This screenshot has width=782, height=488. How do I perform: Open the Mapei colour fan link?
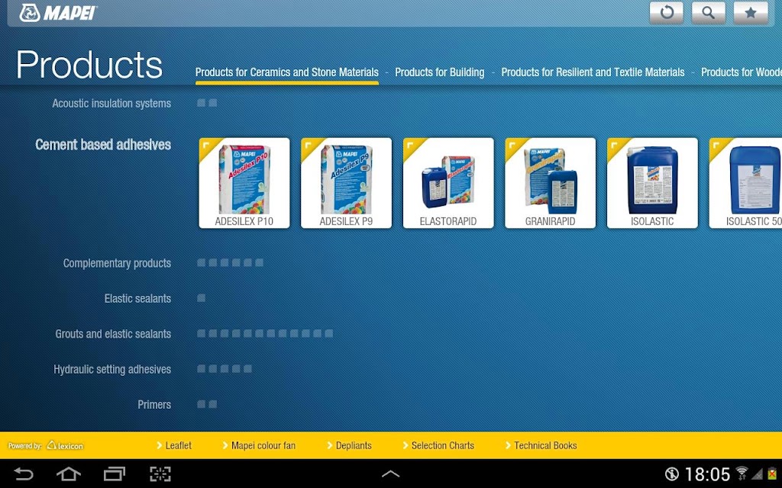tap(259, 445)
